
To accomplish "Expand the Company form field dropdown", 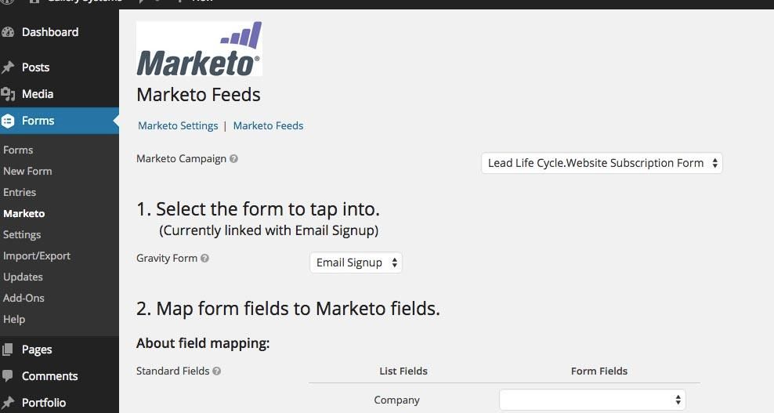I will click(x=592, y=400).
